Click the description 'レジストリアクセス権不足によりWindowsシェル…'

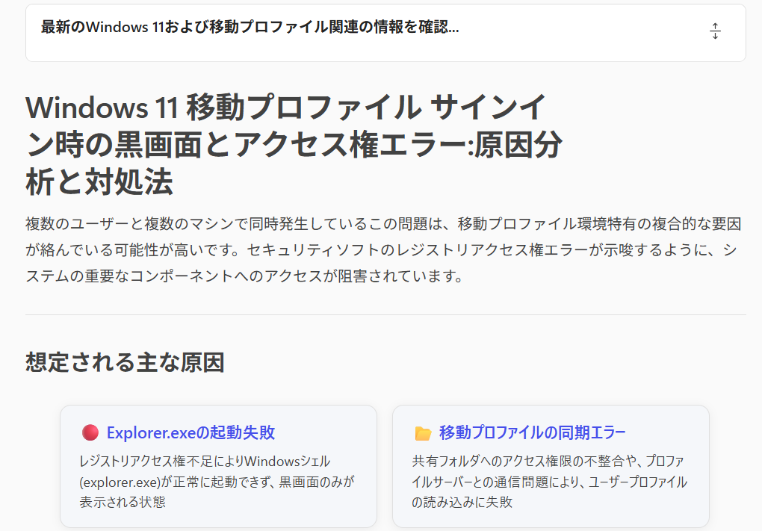(217, 481)
